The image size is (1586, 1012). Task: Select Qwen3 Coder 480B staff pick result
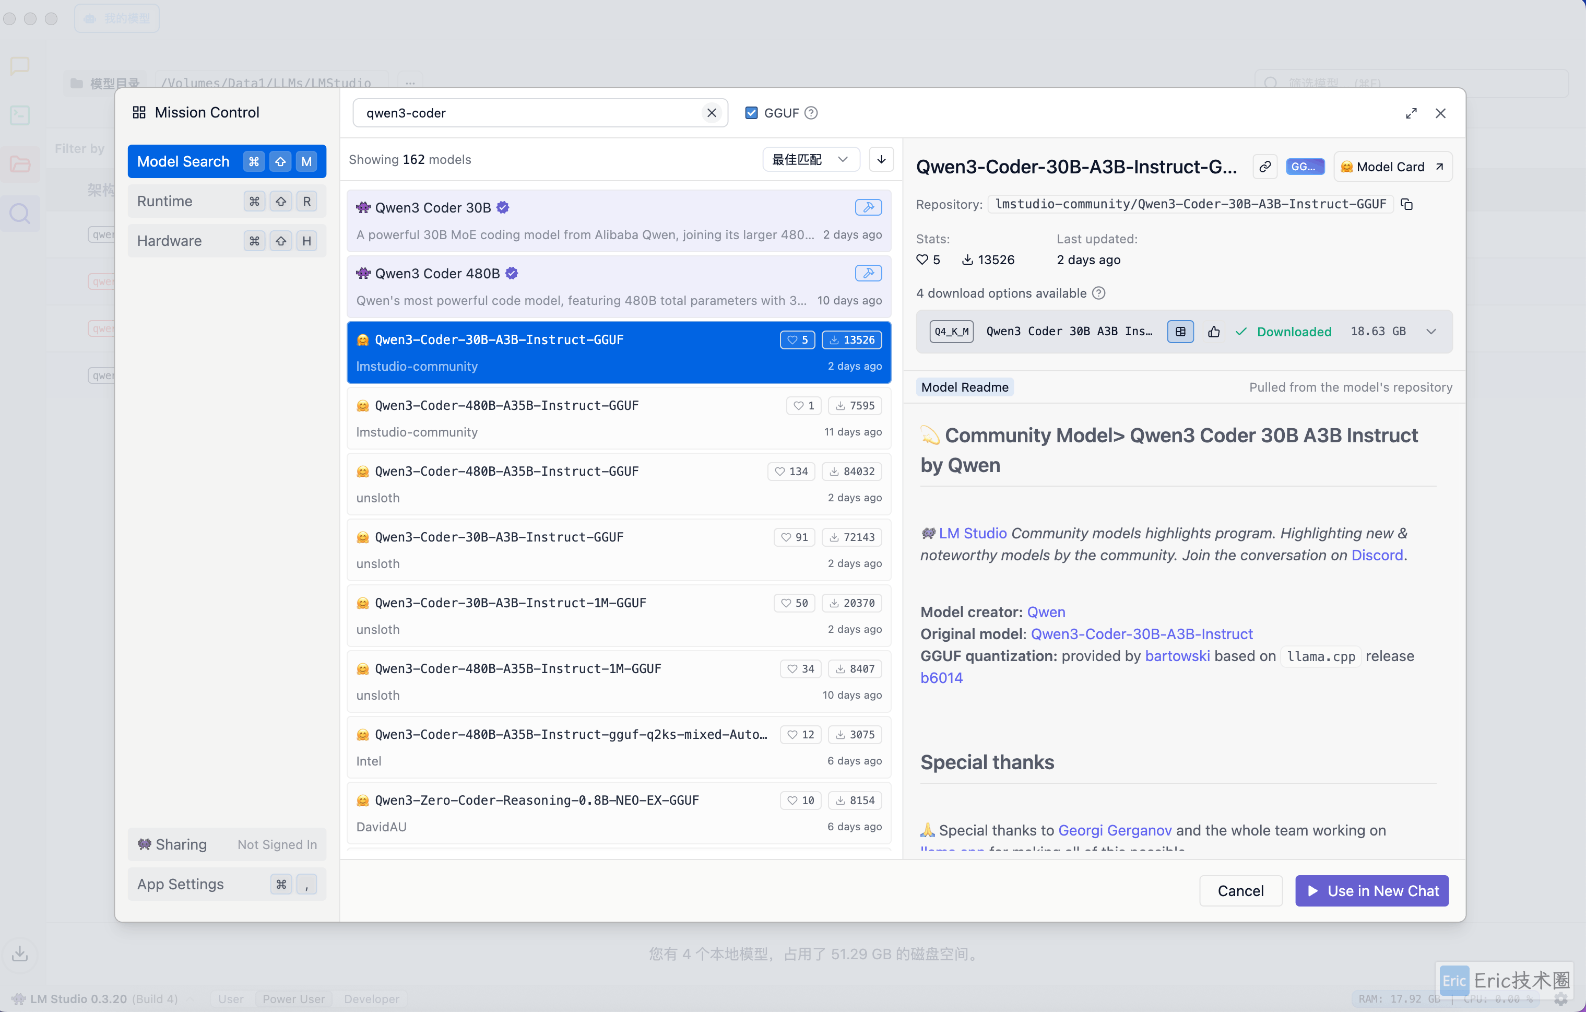tap(619, 287)
